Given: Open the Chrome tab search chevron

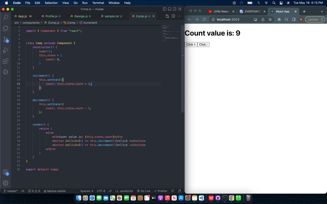Looking at the screenshot, I should click(x=322, y=11).
